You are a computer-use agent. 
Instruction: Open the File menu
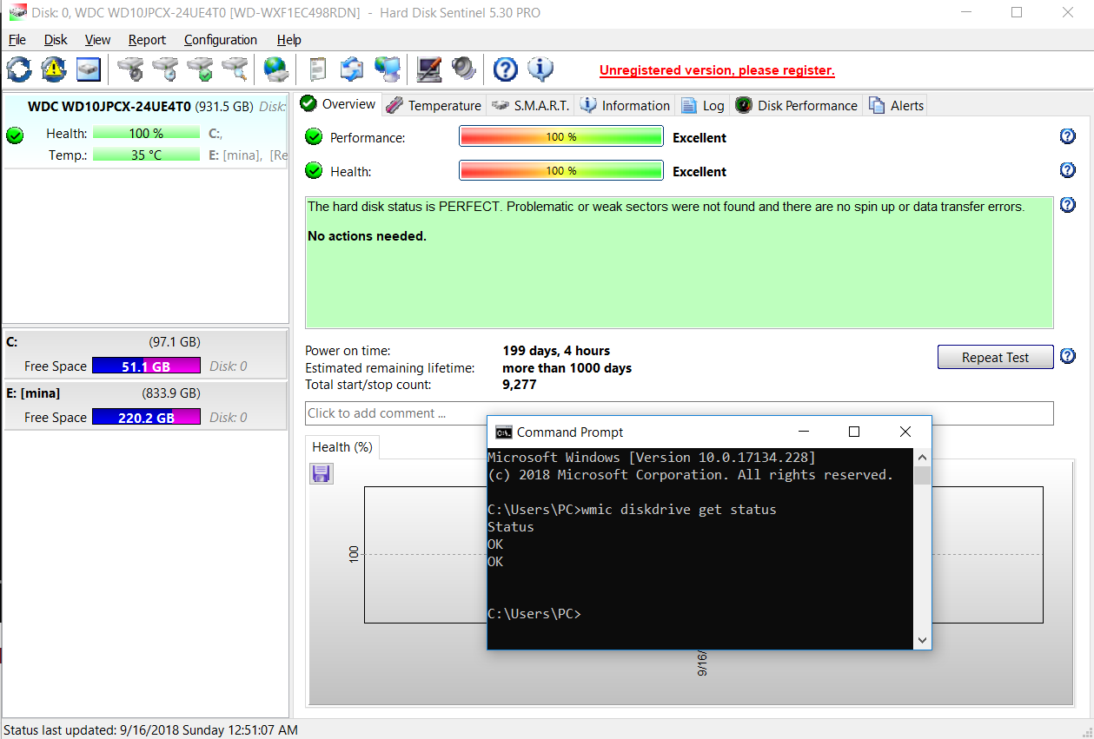[17, 40]
